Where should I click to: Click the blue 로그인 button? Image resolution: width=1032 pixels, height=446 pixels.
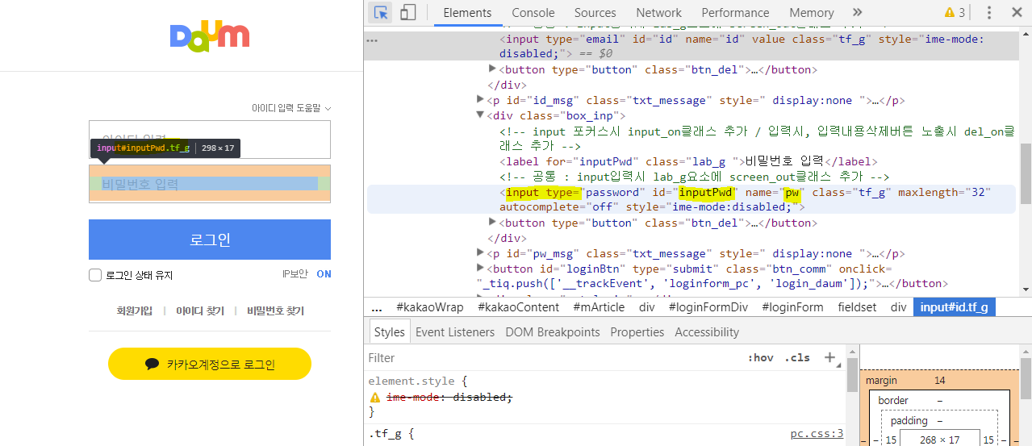coord(210,240)
